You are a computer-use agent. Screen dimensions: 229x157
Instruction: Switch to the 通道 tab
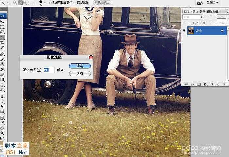pos(196,12)
